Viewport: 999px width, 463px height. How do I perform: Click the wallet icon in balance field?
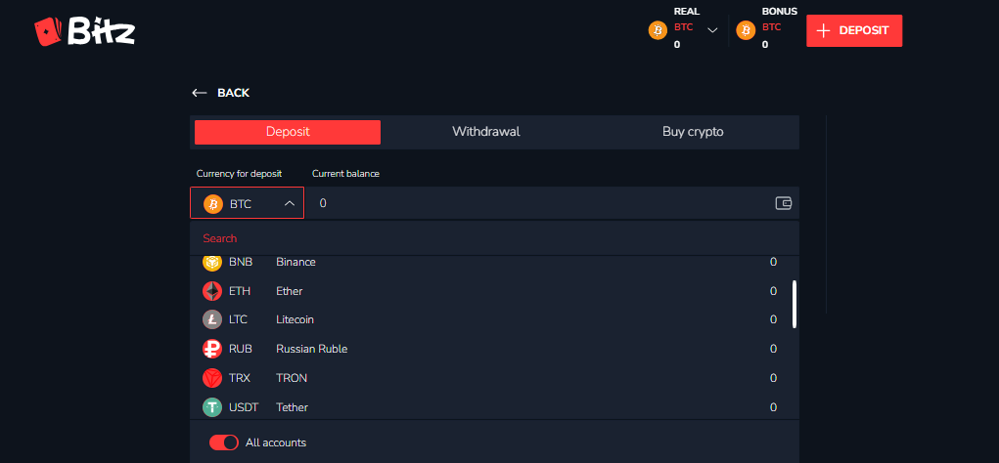coord(783,203)
